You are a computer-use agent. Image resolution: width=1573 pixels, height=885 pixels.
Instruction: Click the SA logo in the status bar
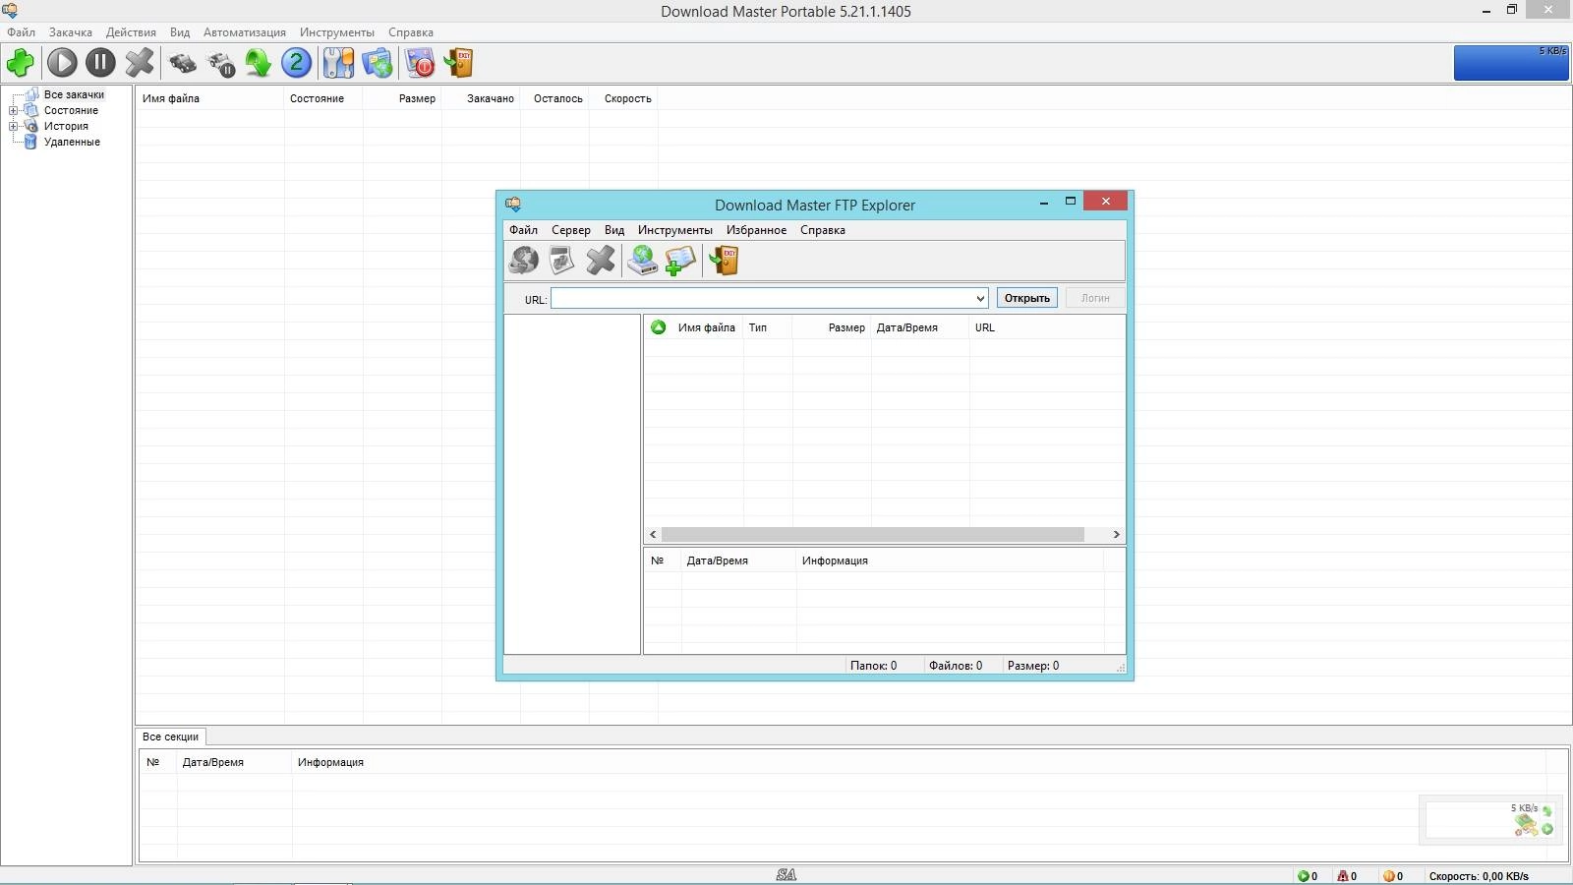[x=786, y=875]
